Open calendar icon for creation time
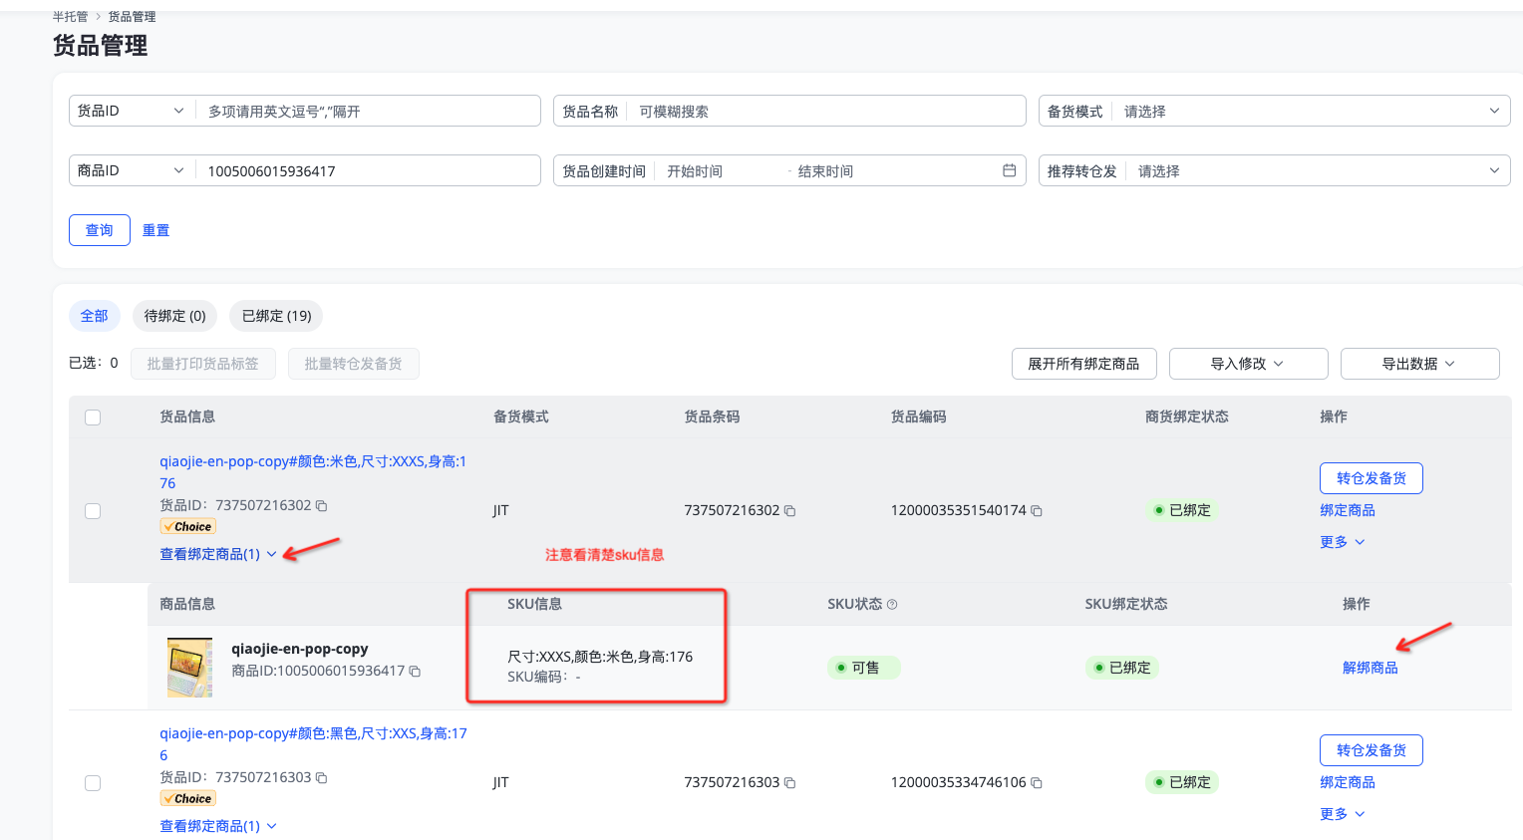The height and width of the screenshot is (840, 1523). [1009, 170]
